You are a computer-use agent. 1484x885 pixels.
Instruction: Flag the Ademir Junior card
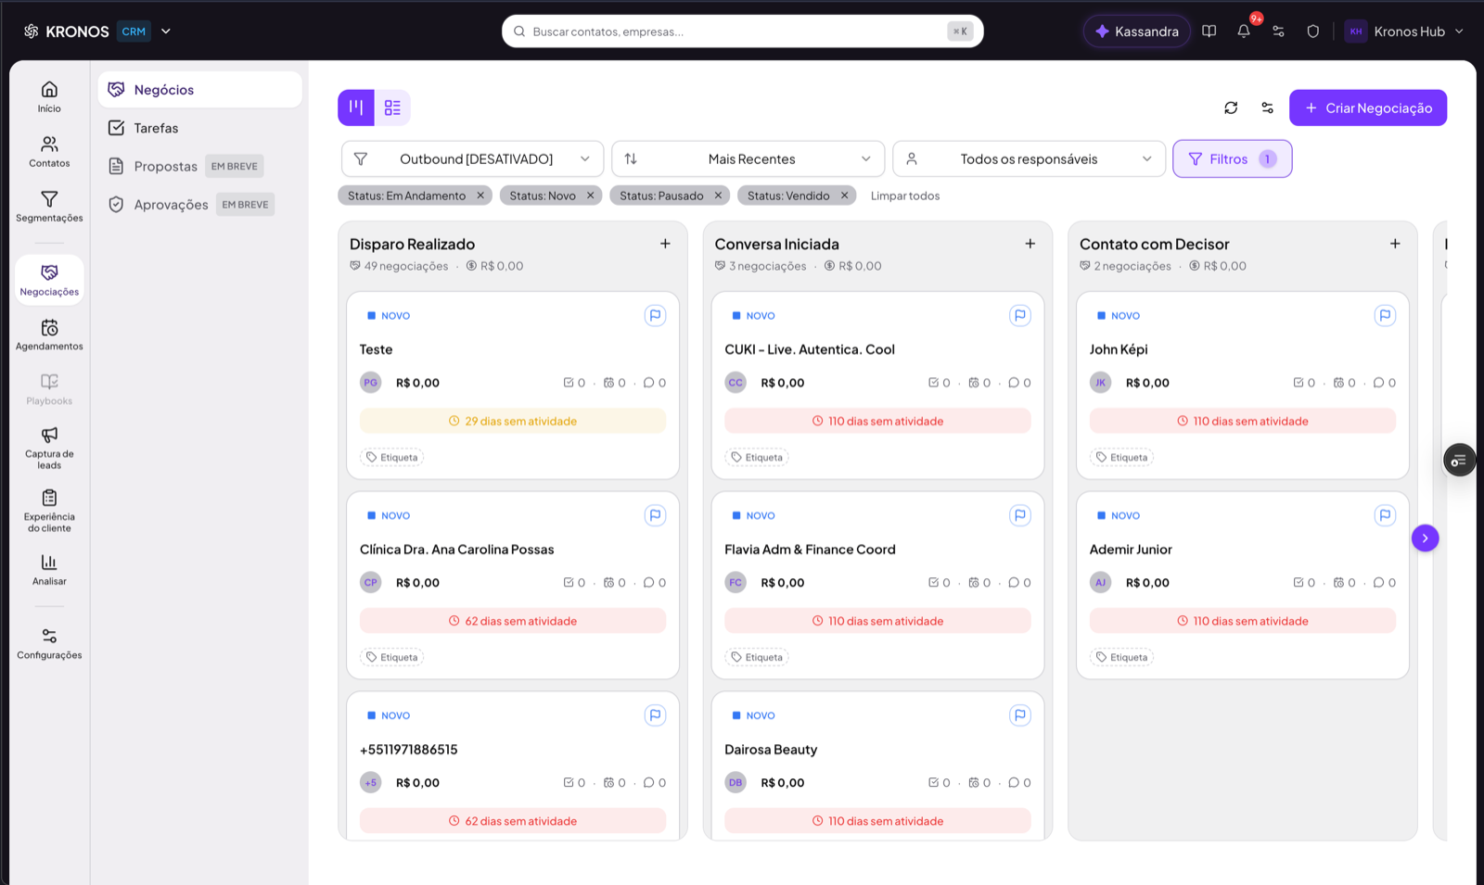pyautogui.click(x=1385, y=515)
